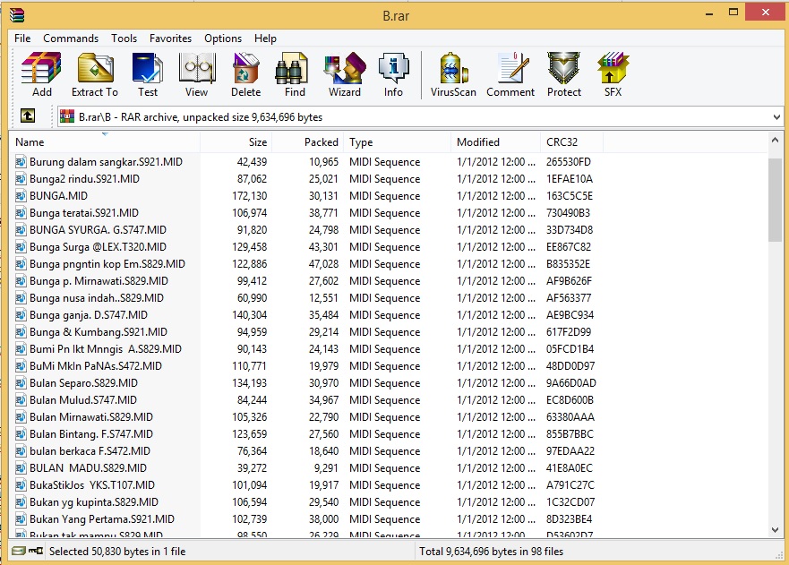This screenshot has width=789, height=565.
Task: Select Bulan Separo.S829.MID
Action: click(x=83, y=383)
